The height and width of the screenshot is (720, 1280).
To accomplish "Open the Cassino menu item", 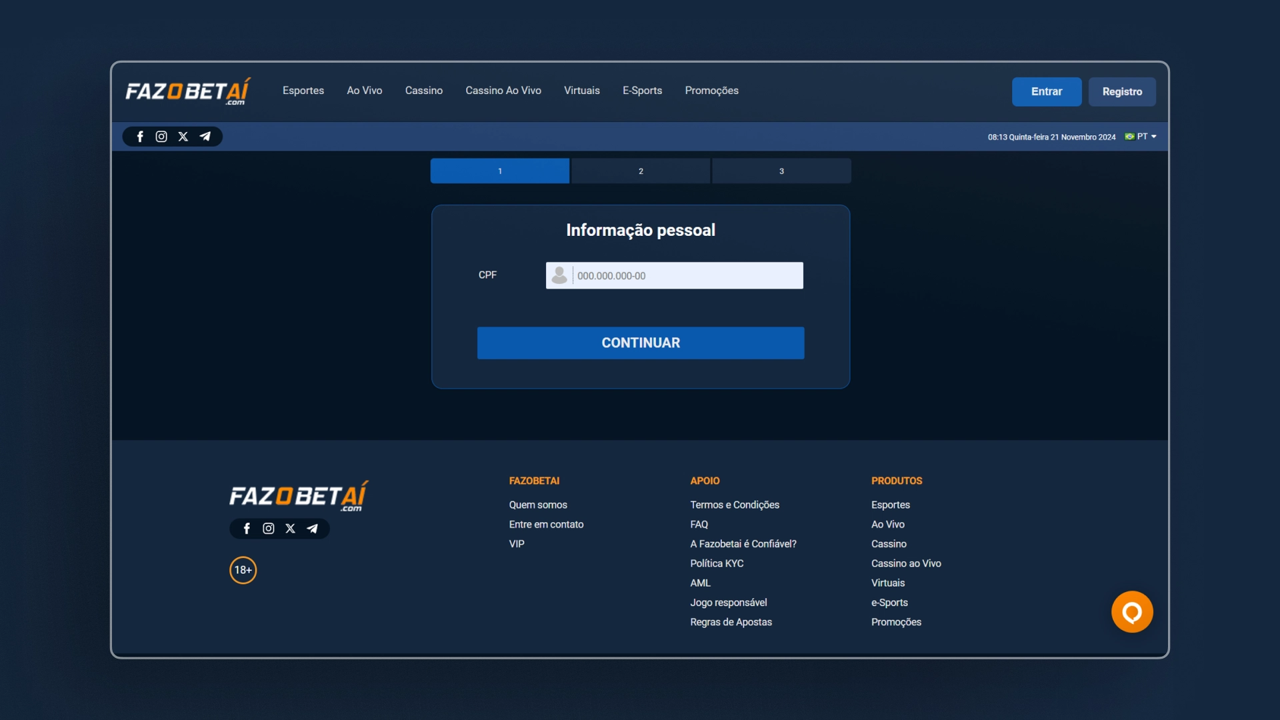I will 424,91.
